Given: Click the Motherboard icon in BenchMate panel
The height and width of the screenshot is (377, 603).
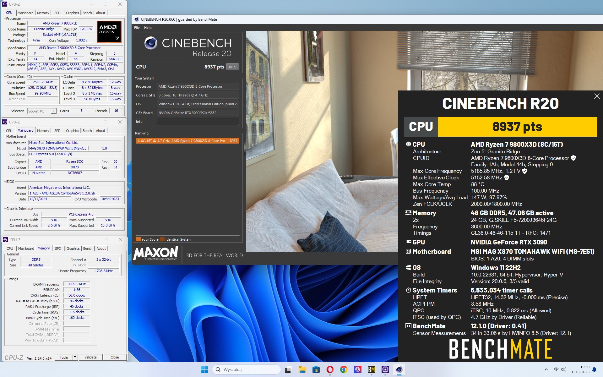Looking at the screenshot, I should [x=408, y=251].
